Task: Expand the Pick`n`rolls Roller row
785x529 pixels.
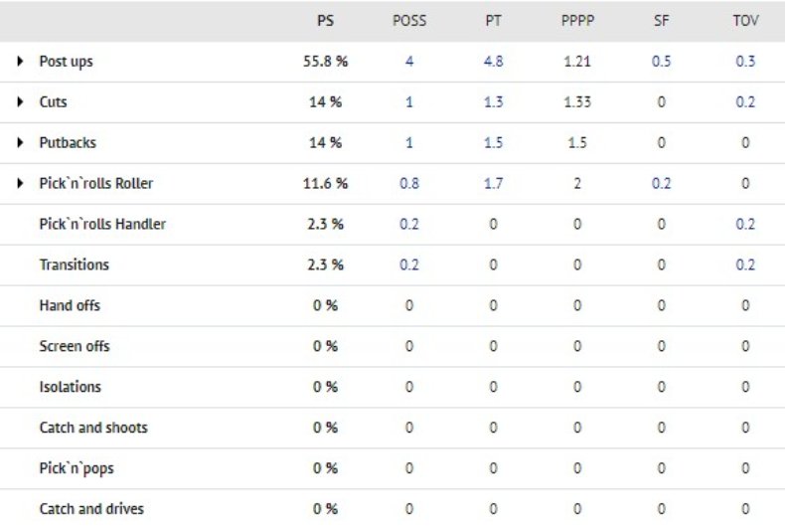Action: pos(21,184)
